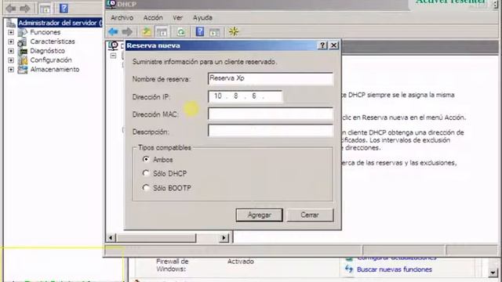The image size is (502, 282).
Task: Click the Cerrar button
Action: coord(310,215)
